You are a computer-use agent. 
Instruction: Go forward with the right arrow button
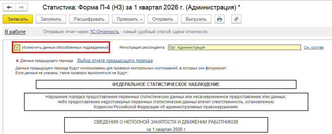pos(21,7)
